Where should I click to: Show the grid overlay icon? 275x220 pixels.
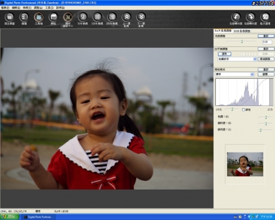tap(53, 17)
